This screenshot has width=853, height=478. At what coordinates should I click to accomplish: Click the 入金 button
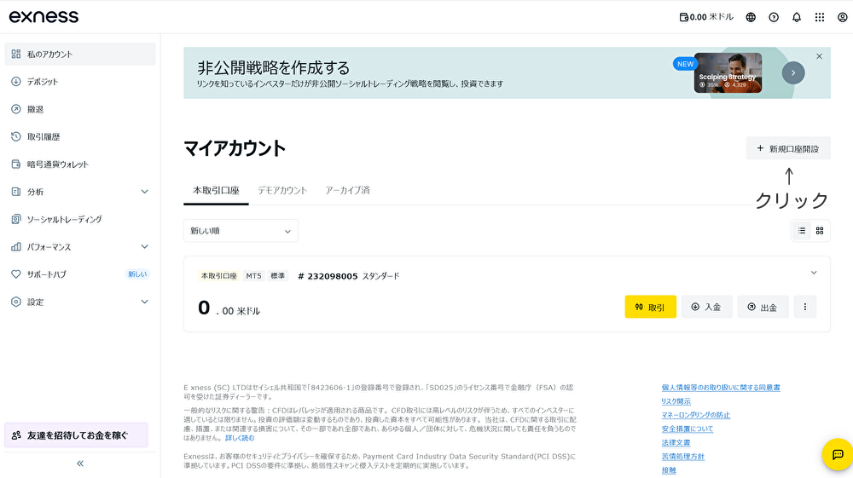point(706,307)
